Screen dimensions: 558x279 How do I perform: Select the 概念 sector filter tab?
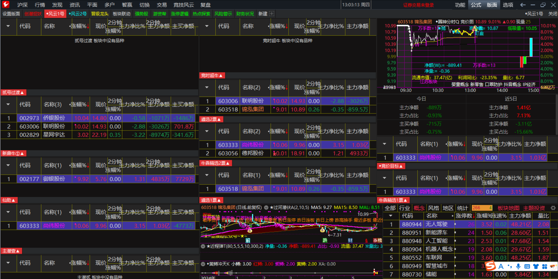[419, 208]
